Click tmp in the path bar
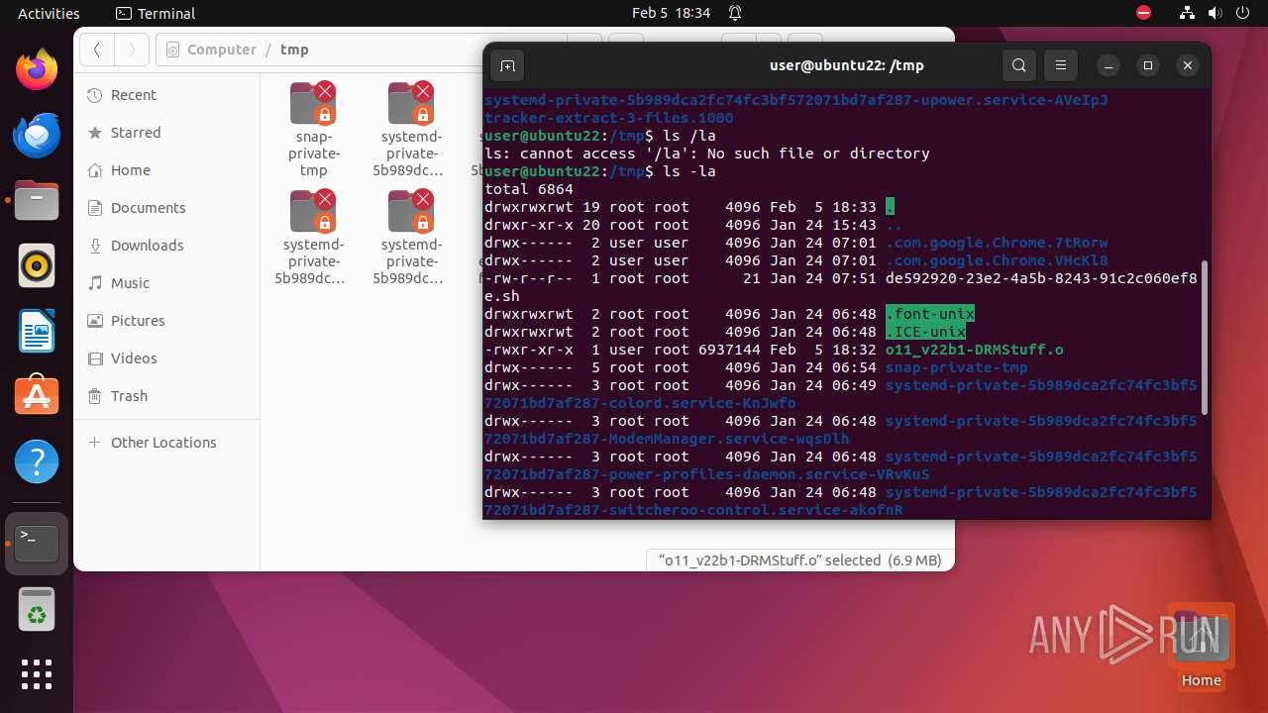 click(x=294, y=50)
